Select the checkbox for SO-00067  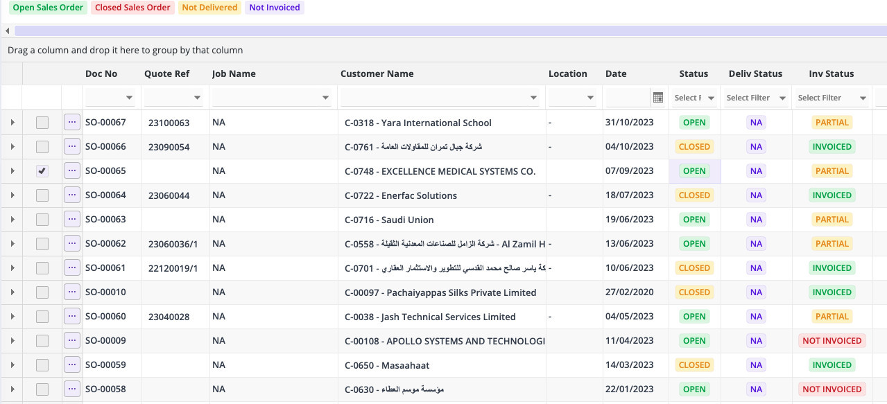tap(42, 123)
